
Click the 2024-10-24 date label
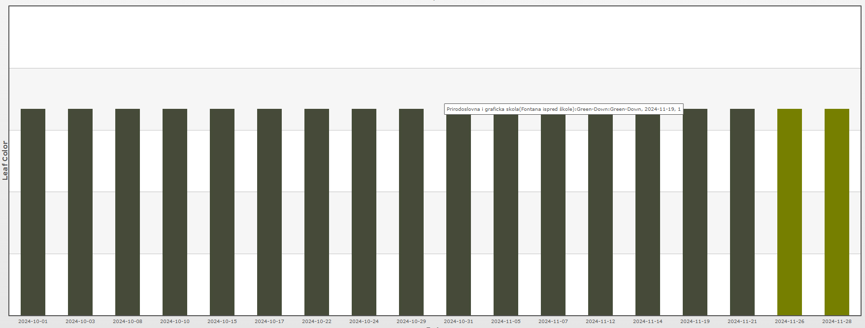(364, 322)
